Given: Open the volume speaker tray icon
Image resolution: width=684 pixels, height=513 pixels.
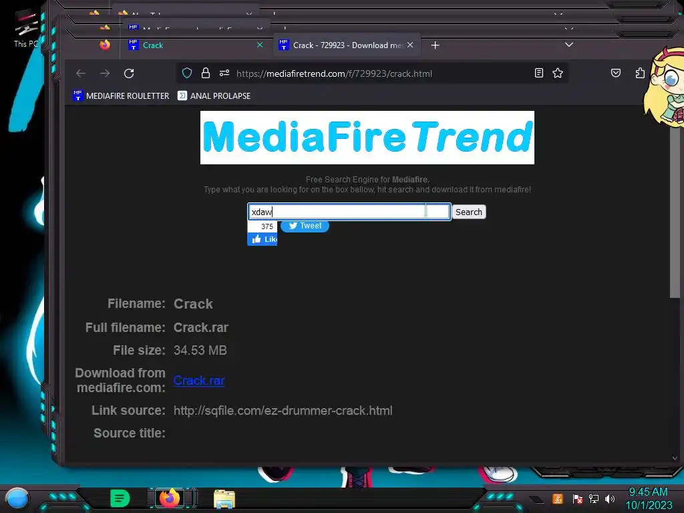Looking at the screenshot, I should [609, 498].
